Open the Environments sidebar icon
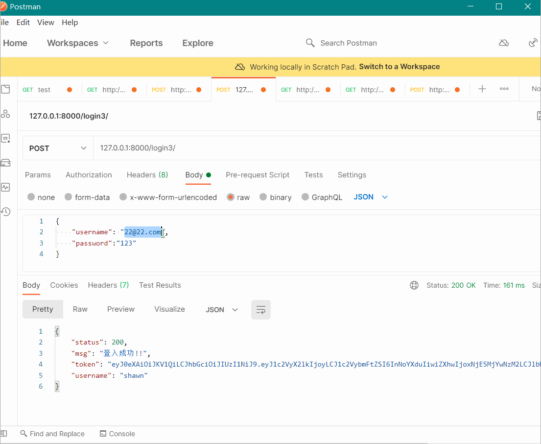The height and width of the screenshot is (444, 541). click(5, 138)
